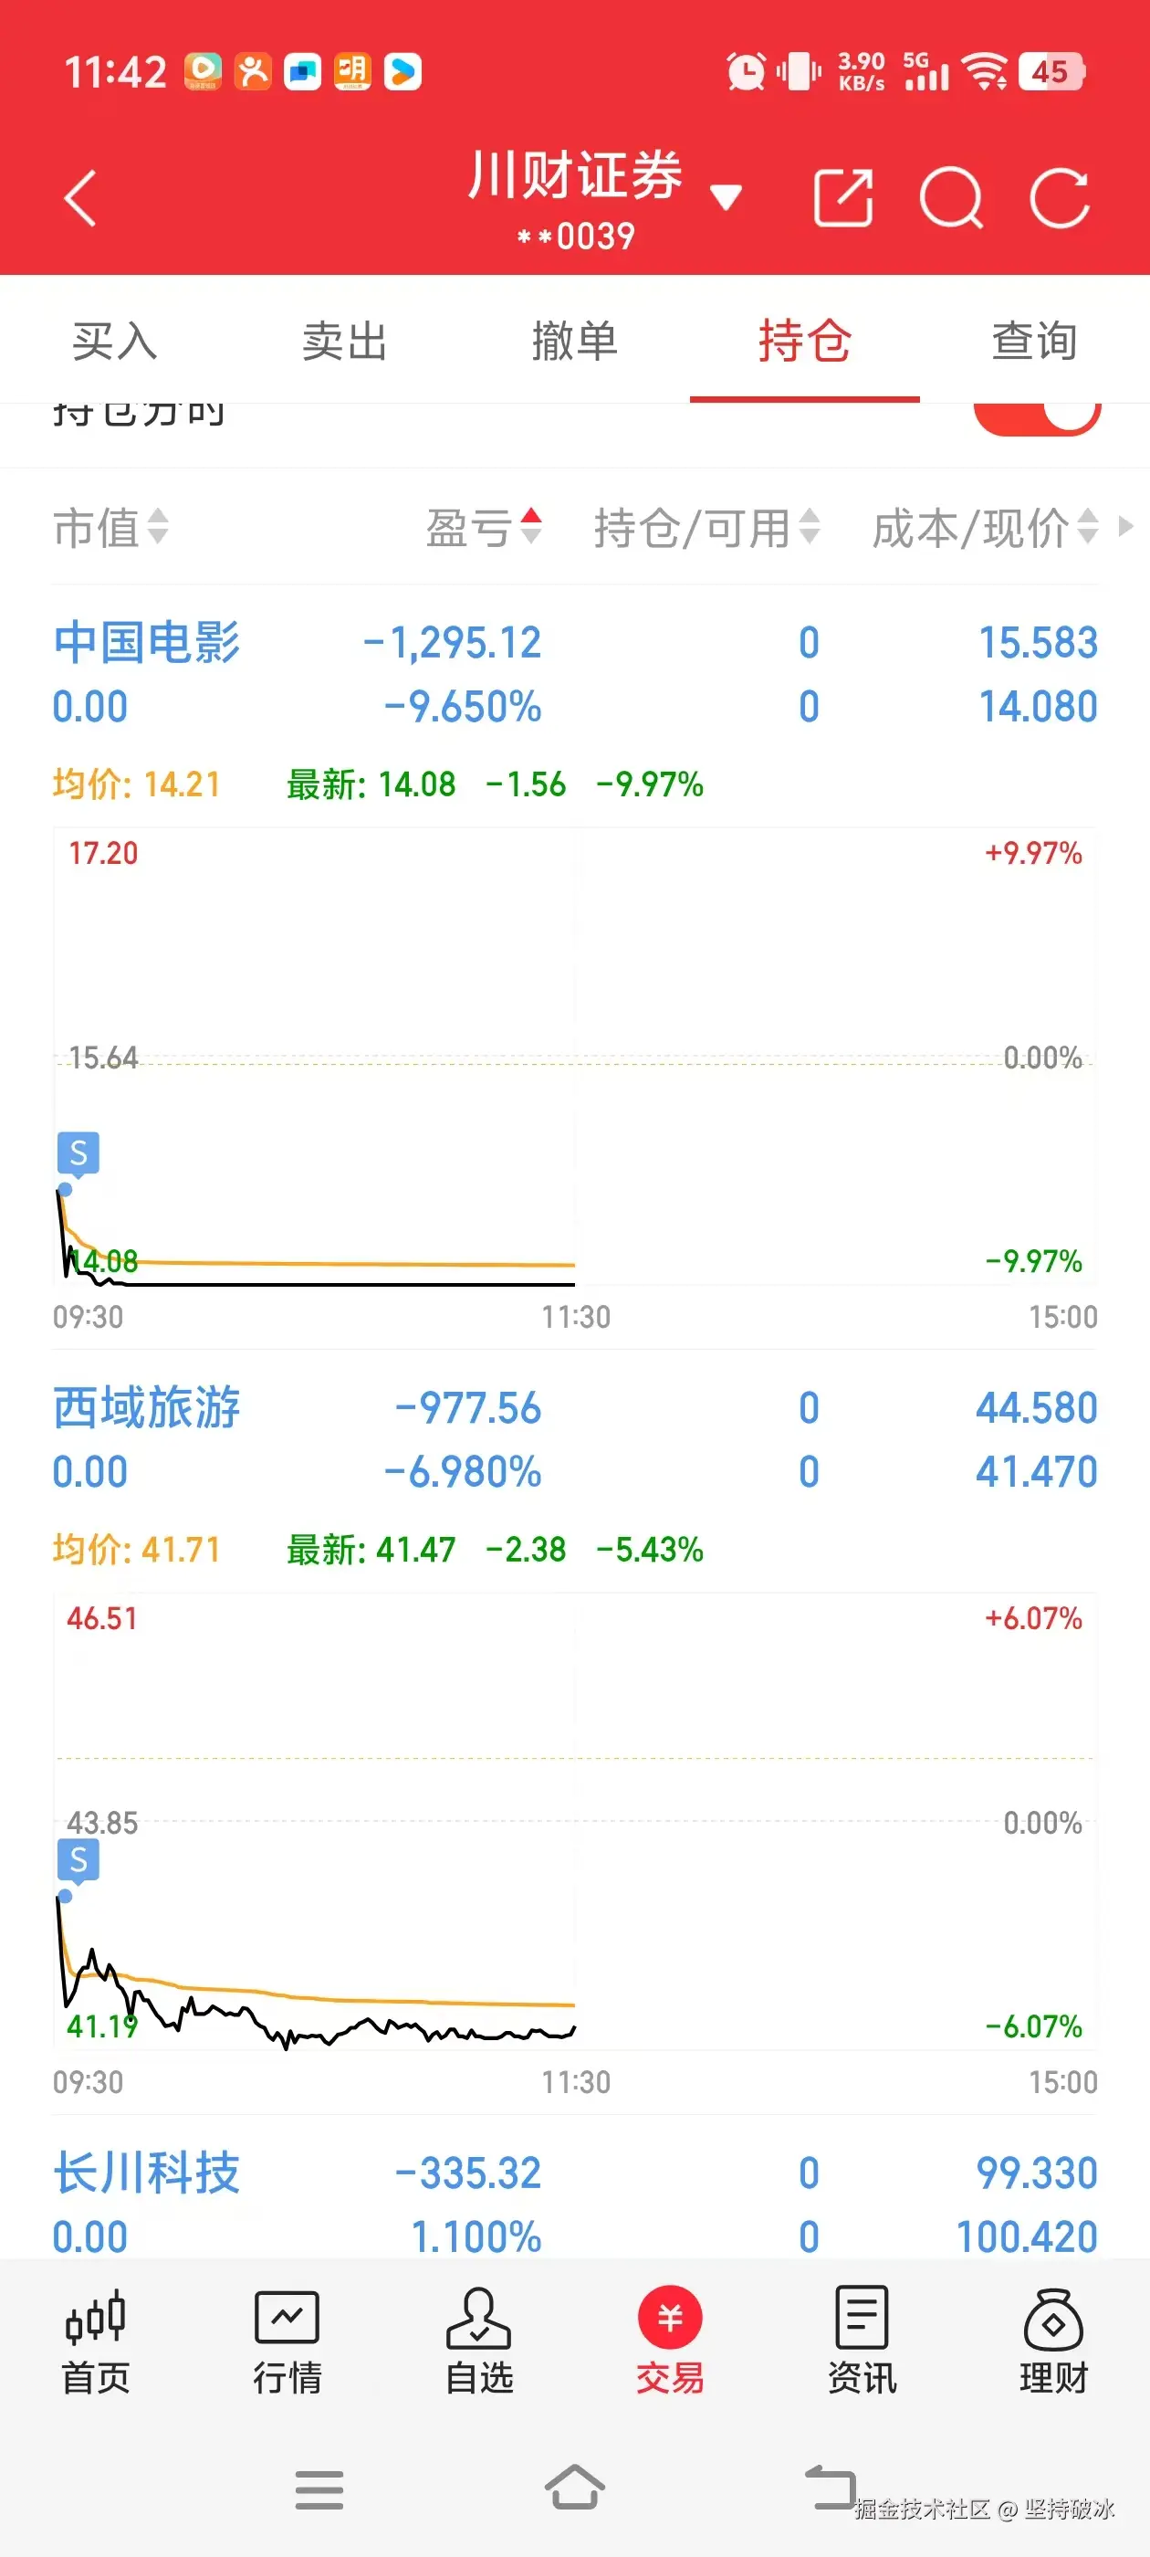Open 西域旅游 stock holding
1150x2557 pixels.
click(147, 1407)
